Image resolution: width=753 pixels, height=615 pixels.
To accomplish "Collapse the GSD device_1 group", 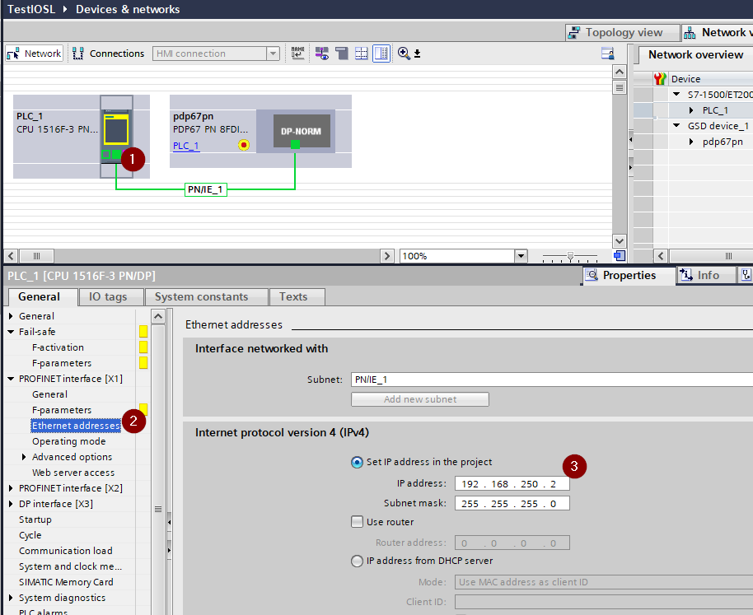I will coord(676,126).
